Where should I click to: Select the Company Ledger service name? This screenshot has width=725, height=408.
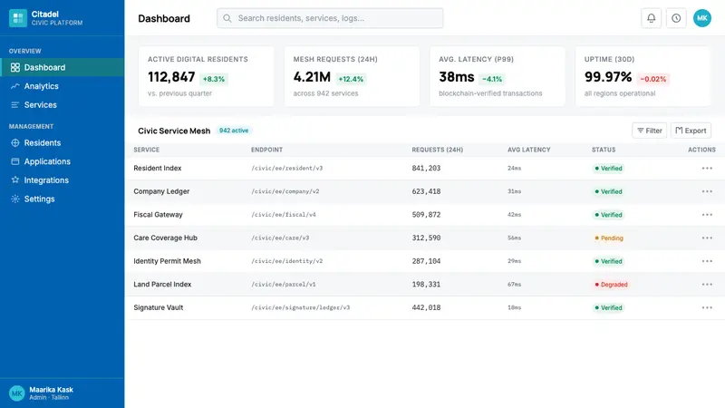(161, 191)
